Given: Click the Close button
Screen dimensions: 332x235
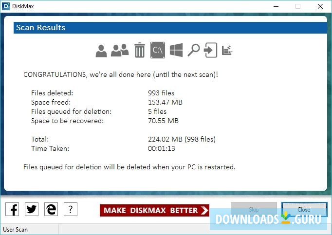Looking at the screenshot, I should [x=304, y=209].
